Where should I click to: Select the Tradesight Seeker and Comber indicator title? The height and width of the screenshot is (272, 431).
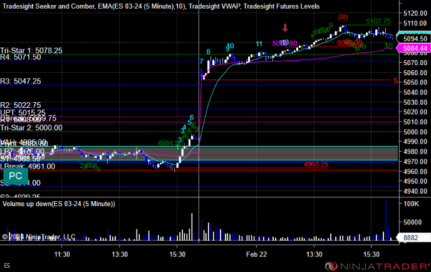pyautogui.click(x=48, y=6)
